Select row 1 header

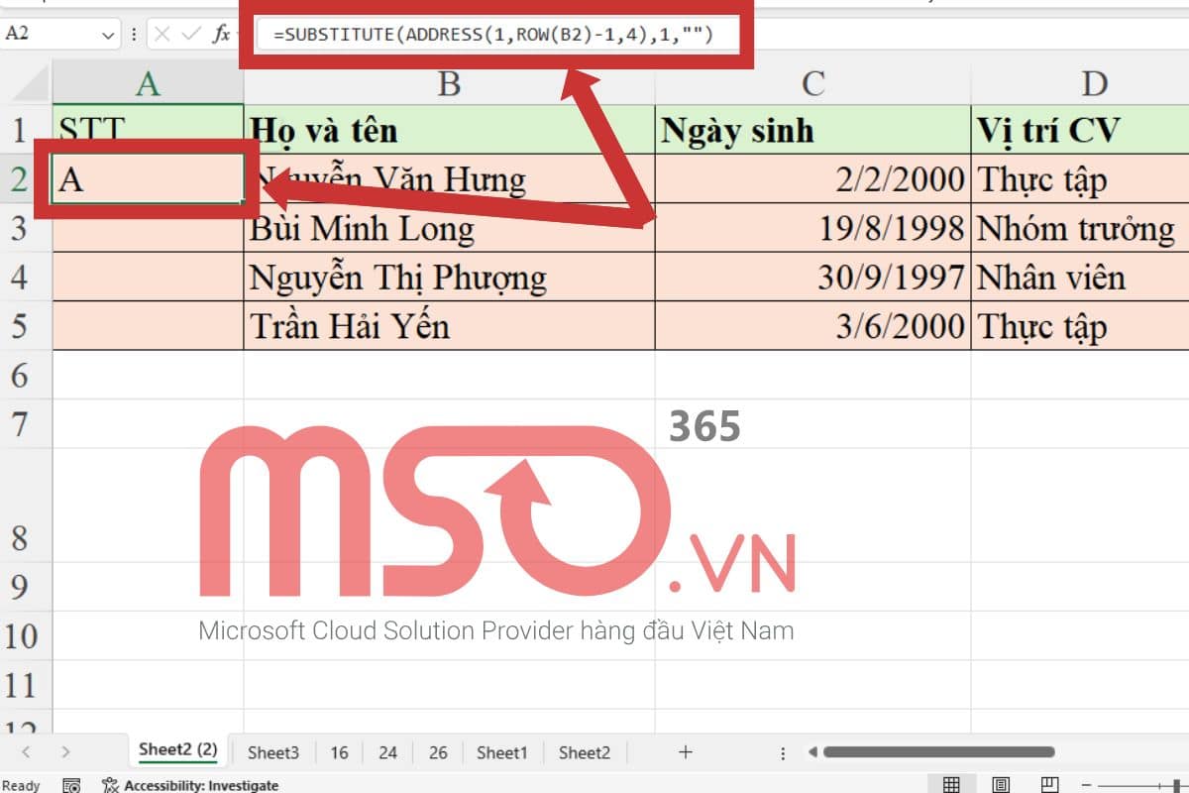[x=26, y=130]
